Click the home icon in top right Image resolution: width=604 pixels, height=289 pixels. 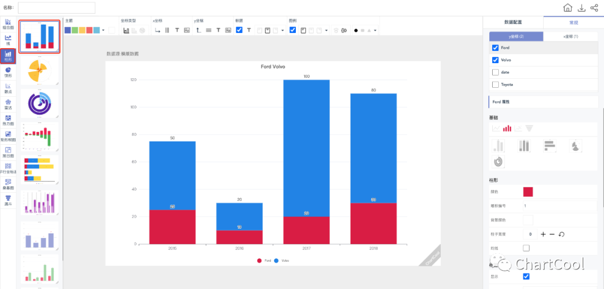(x=568, y=8)
